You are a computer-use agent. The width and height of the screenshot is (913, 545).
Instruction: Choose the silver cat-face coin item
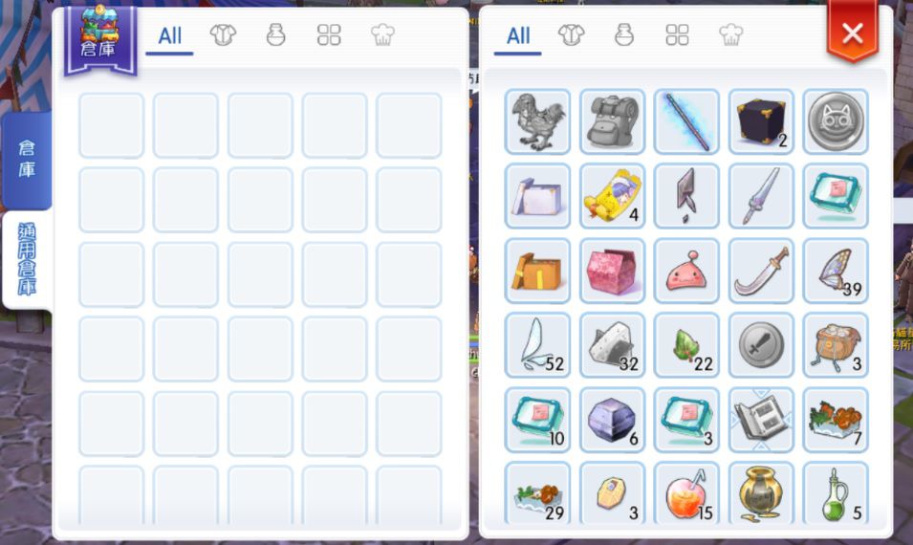[836, 121]
